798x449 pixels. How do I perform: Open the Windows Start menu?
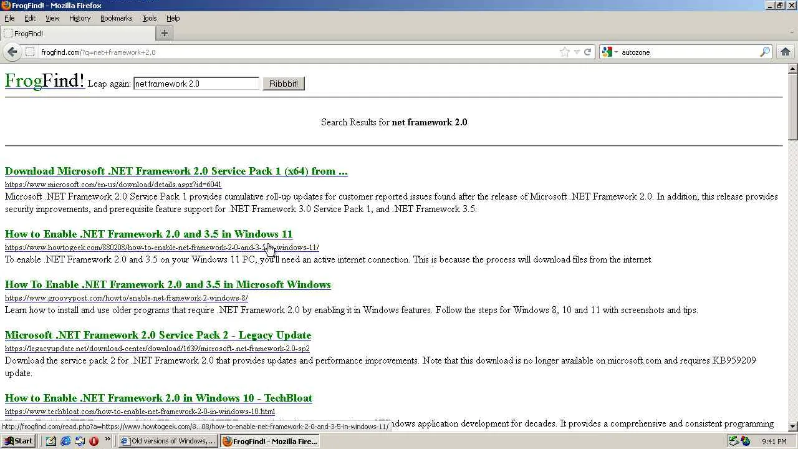[18, 441]
